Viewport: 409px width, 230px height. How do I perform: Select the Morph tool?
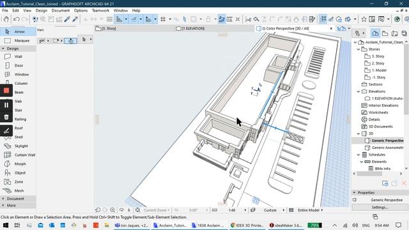[18, 164]
